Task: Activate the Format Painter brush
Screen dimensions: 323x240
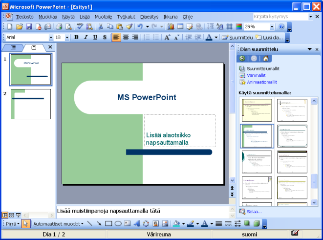Action: point(129,26)
